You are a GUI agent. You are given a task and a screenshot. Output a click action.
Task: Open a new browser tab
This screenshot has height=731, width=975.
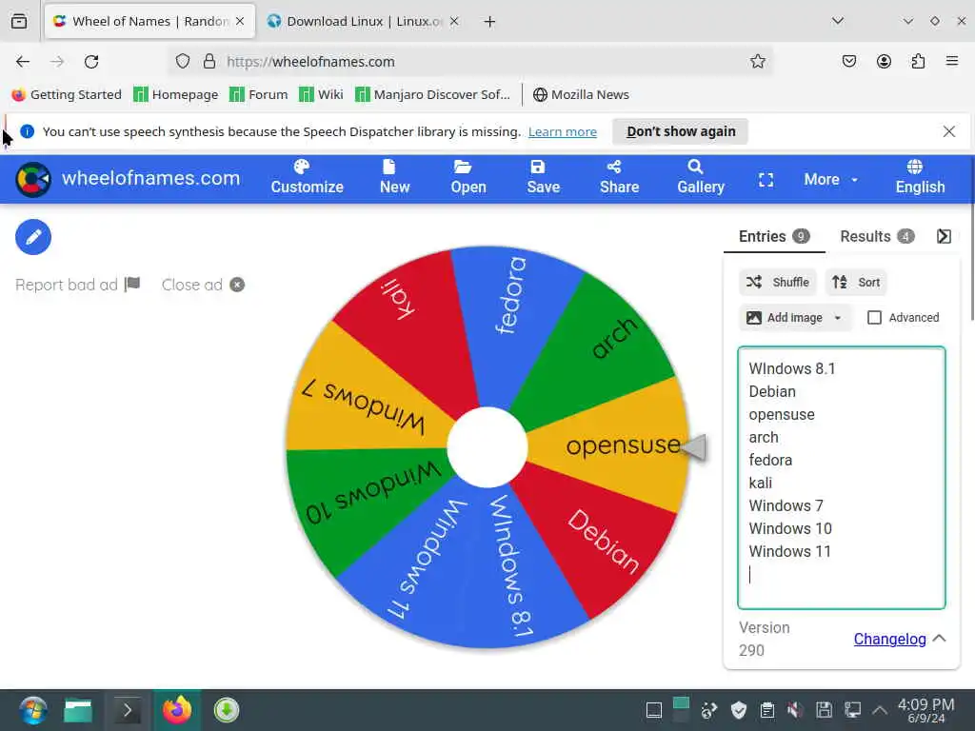490,22
